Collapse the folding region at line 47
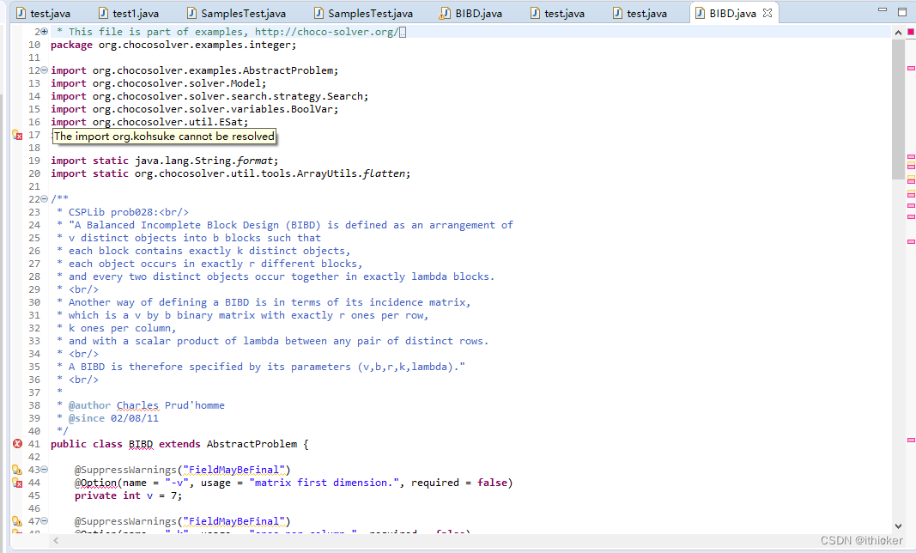 click(x=45, y=521)
